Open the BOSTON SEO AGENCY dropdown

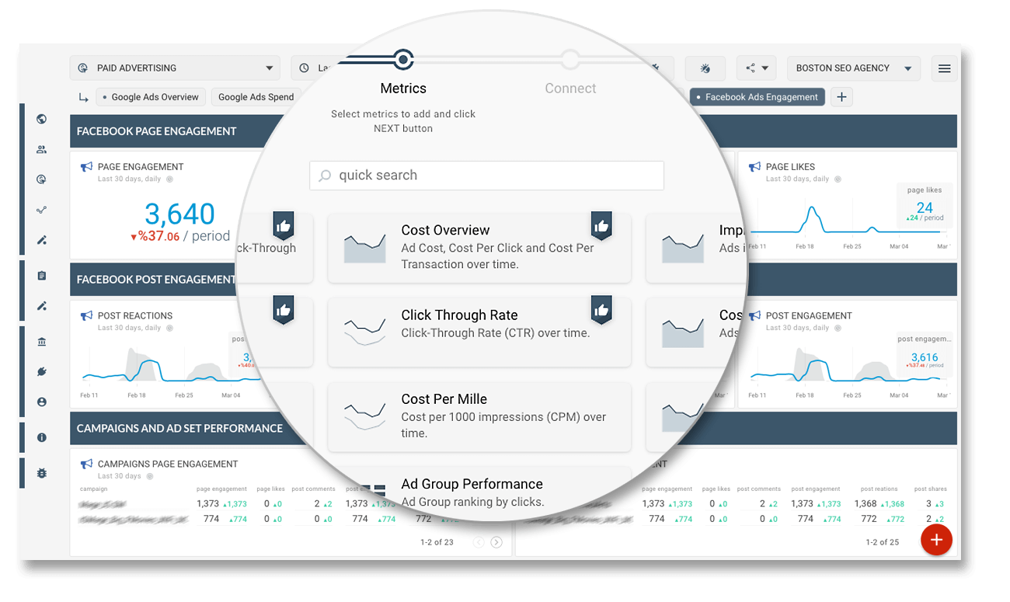[854, 68]
